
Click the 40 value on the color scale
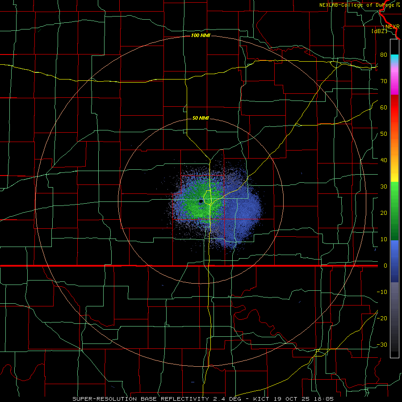(x=384, y=160)
